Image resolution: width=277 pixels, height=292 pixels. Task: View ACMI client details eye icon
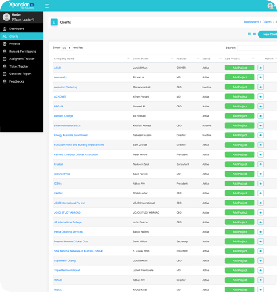[x=260, y=68]
